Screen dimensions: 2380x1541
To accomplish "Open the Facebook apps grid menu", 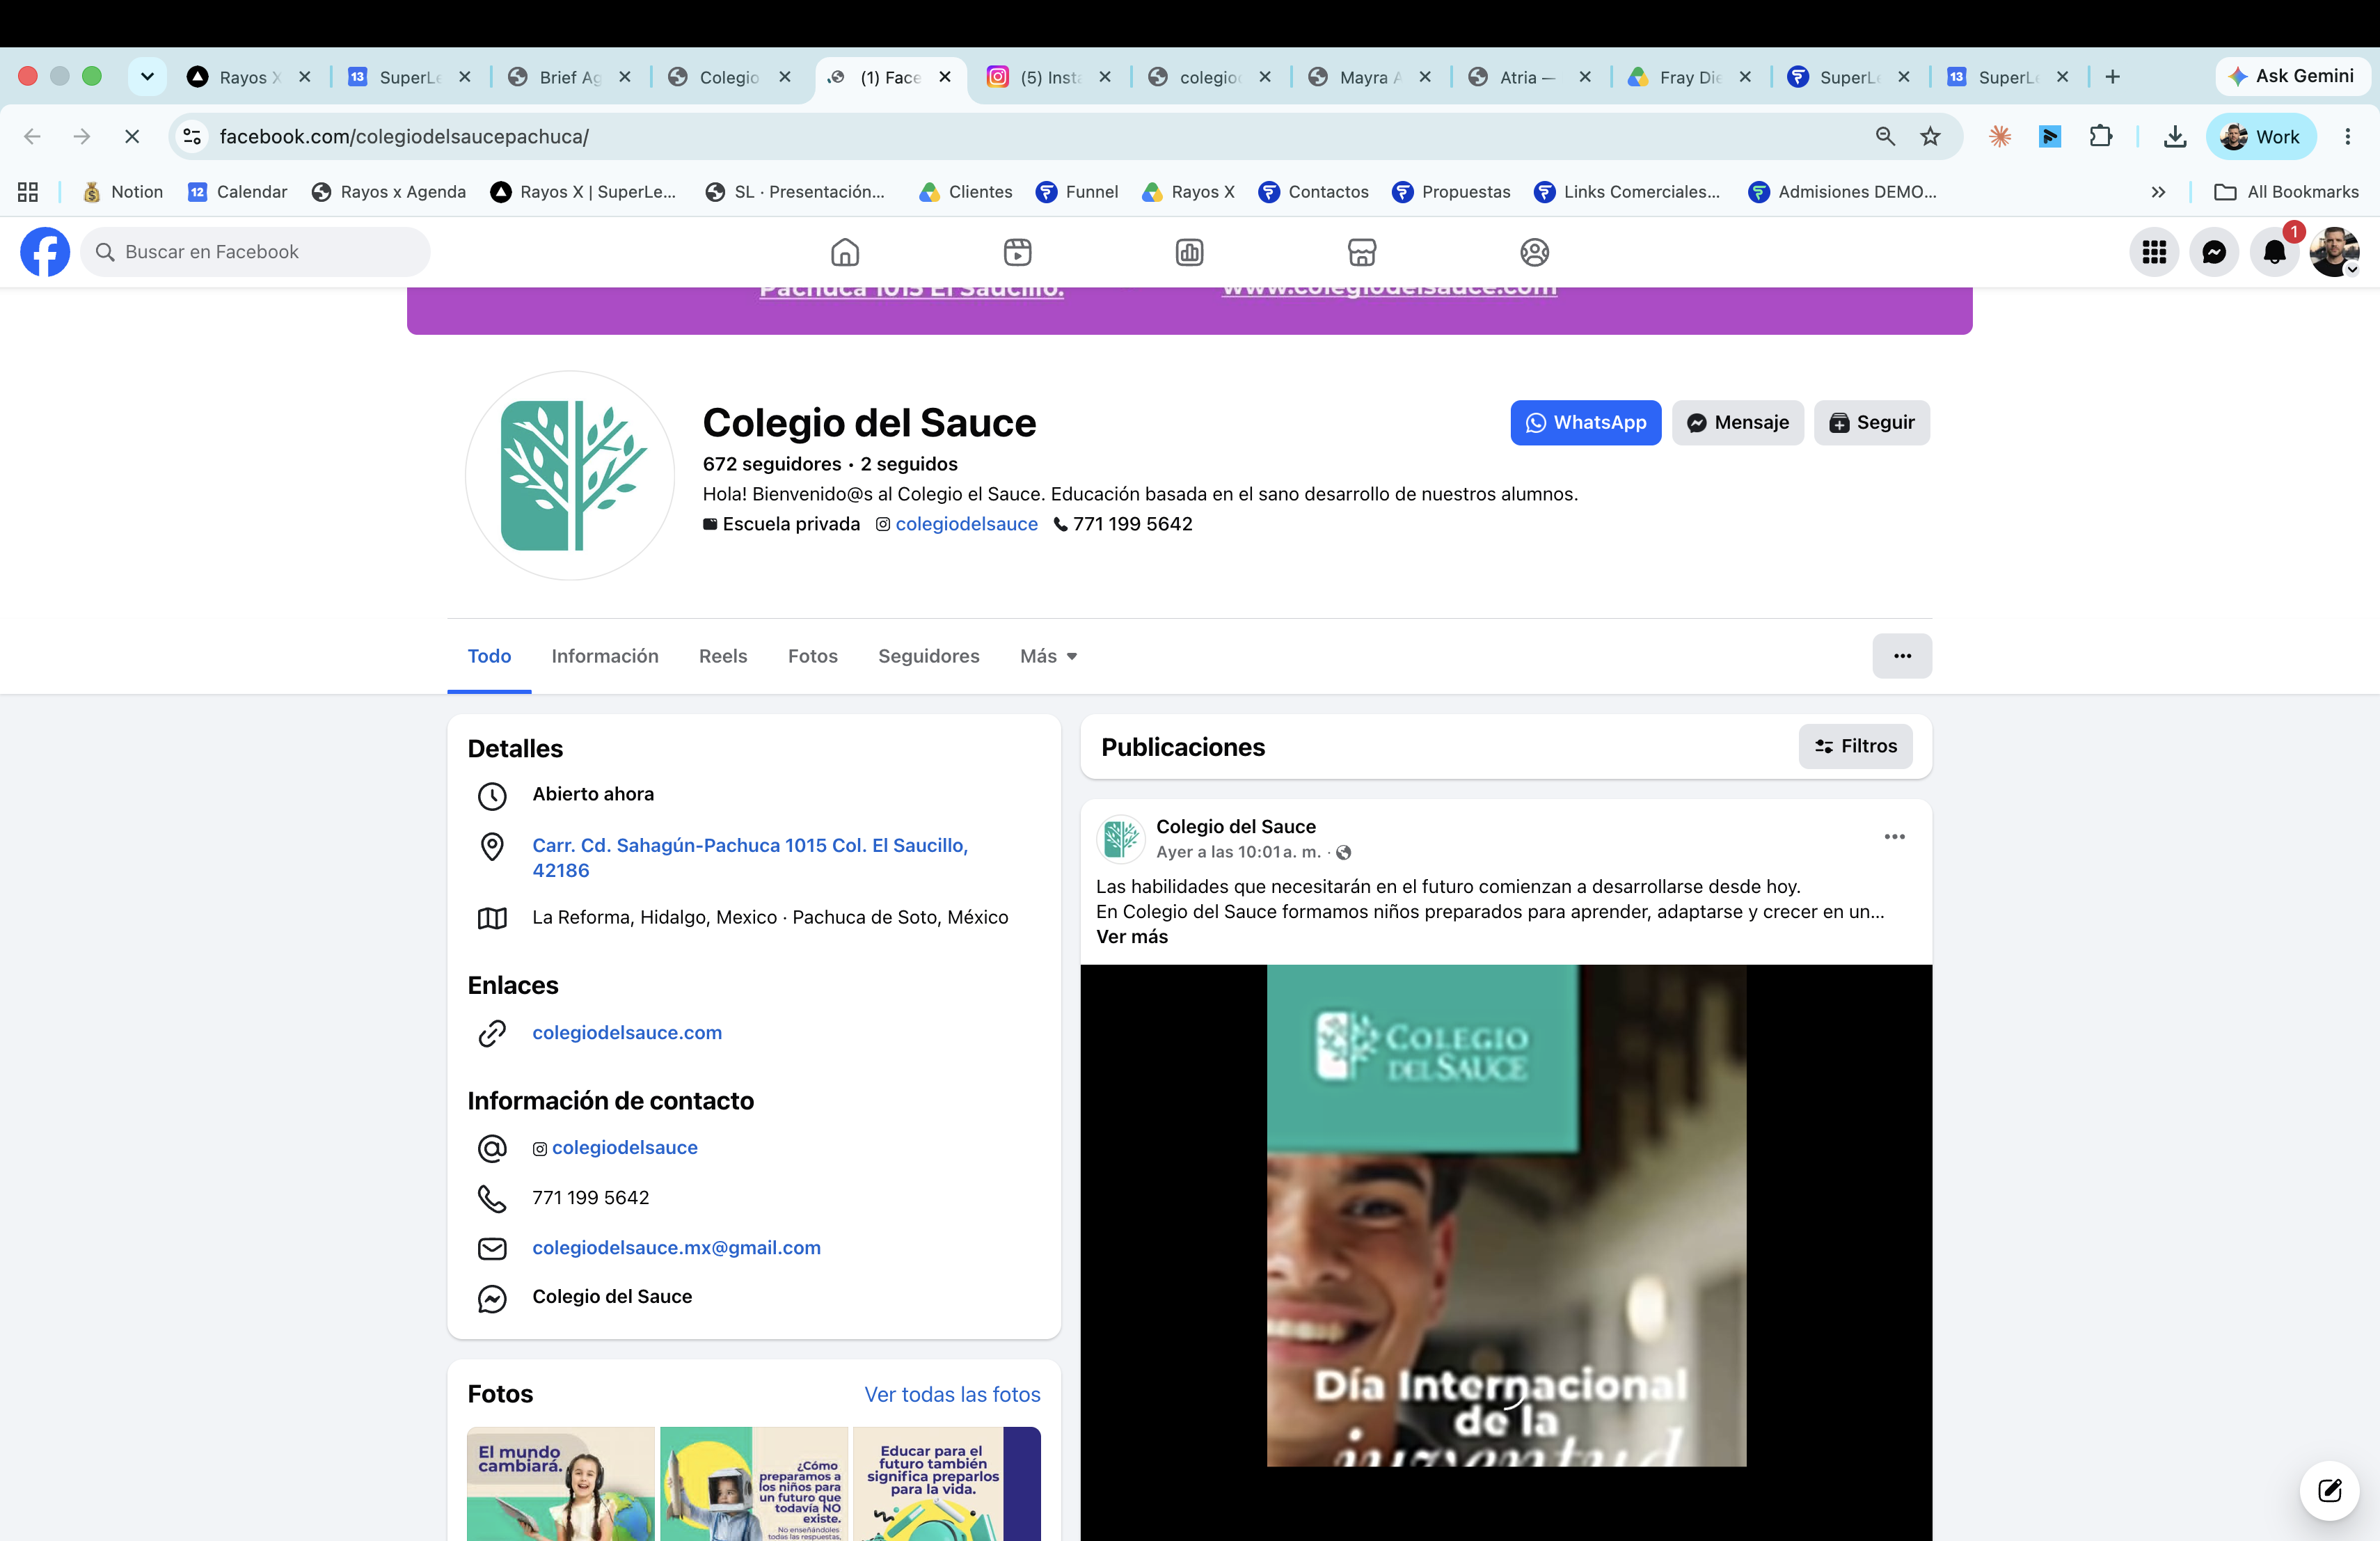I will [x=2154, y=252].
